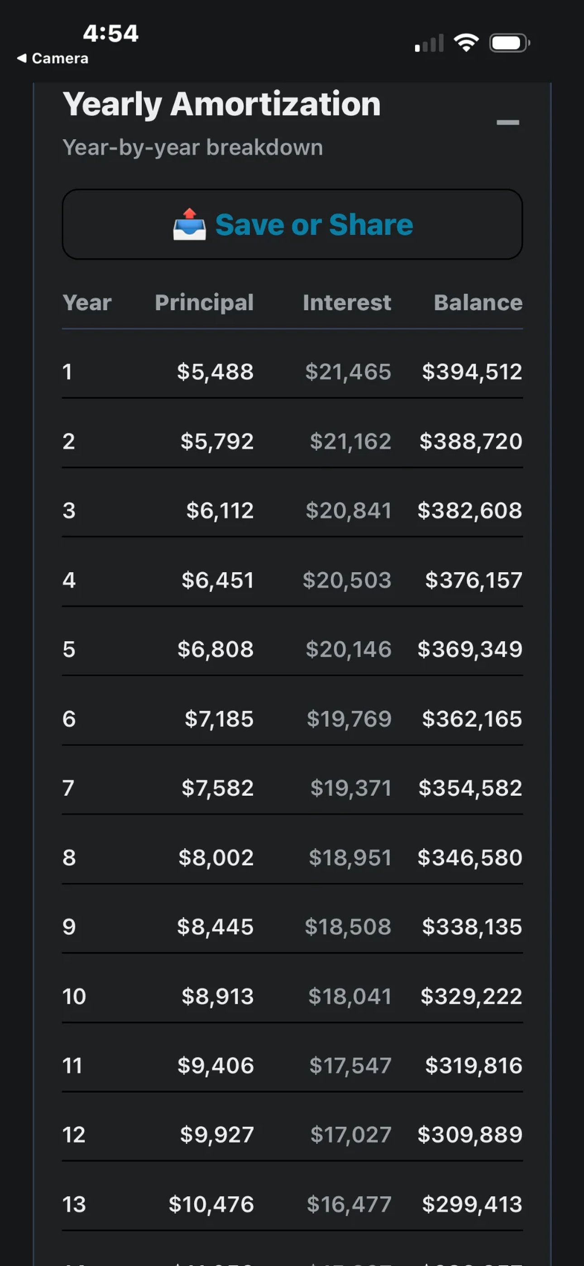
Task: Tap year 10 row number
Action: tap(74, 996)
